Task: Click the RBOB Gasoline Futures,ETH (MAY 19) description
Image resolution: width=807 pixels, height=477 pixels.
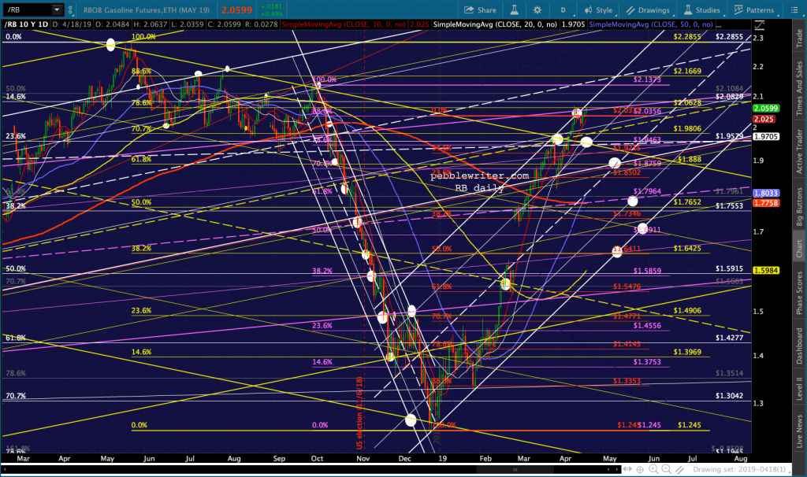Action: click(147, 9)
